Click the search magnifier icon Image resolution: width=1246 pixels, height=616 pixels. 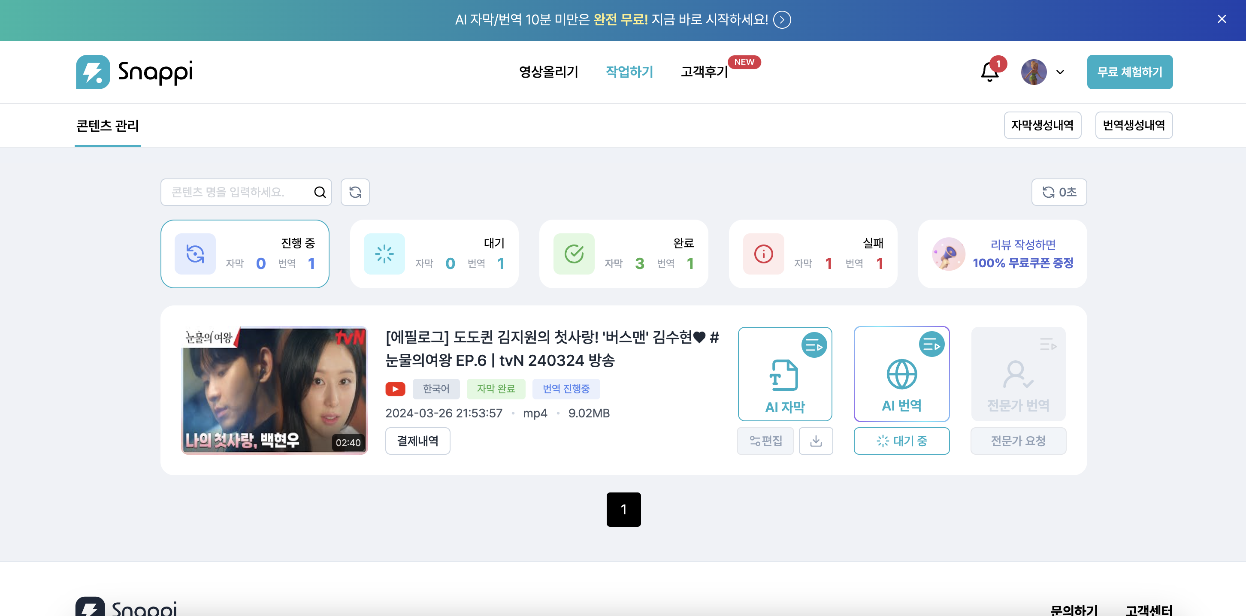click(x=320, y=192)
